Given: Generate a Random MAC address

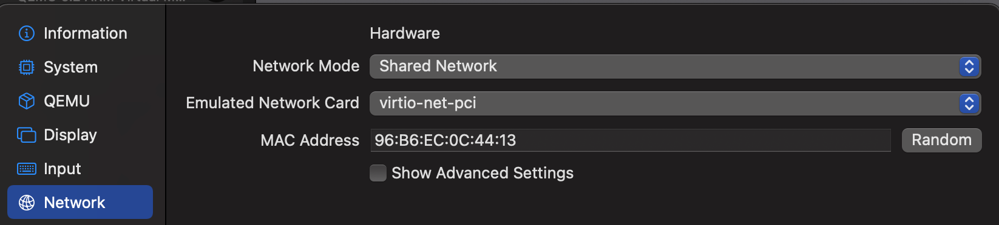Looking at the screenshot, I should (941, 140).
